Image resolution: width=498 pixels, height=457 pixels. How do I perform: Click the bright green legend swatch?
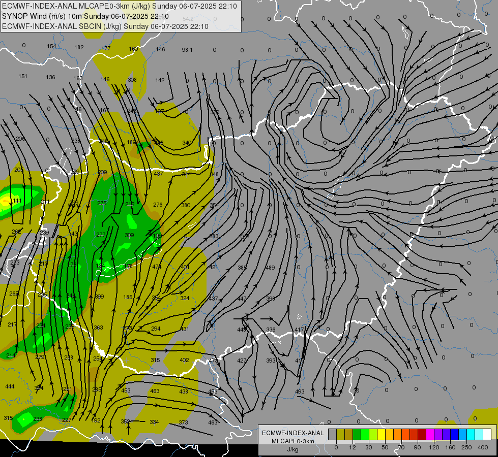tap(365, 434)
